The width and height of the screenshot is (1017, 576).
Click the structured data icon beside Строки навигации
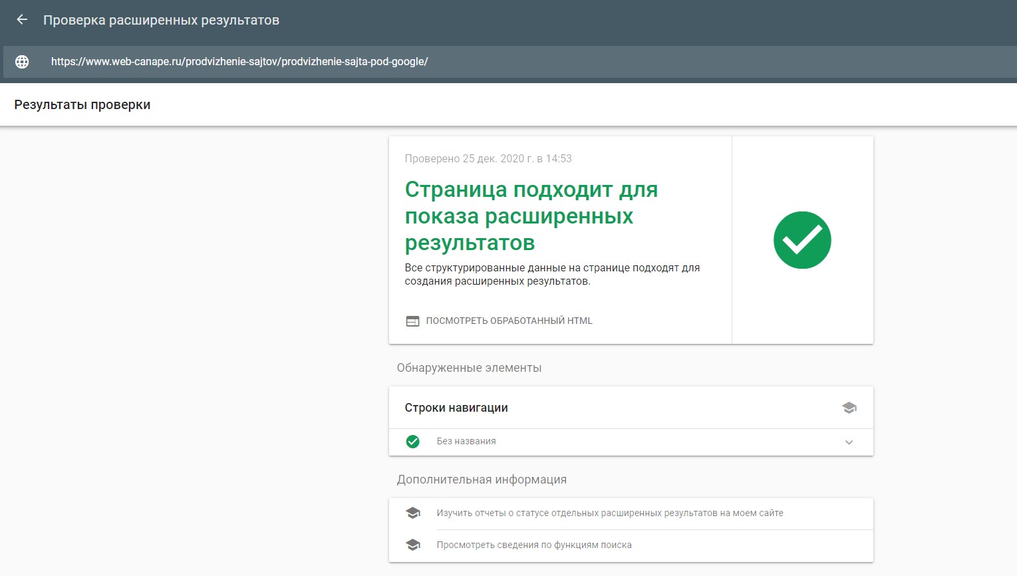(x=849, y=408)
